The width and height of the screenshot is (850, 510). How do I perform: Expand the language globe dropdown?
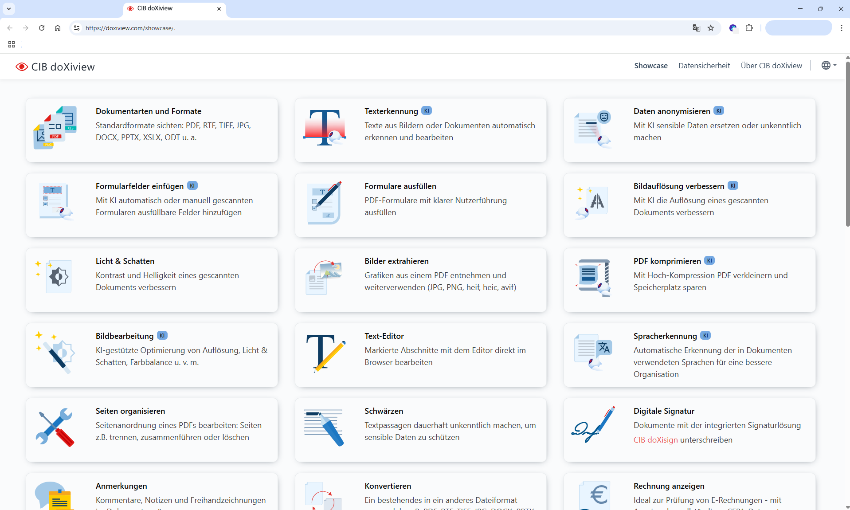pos(828,66)
